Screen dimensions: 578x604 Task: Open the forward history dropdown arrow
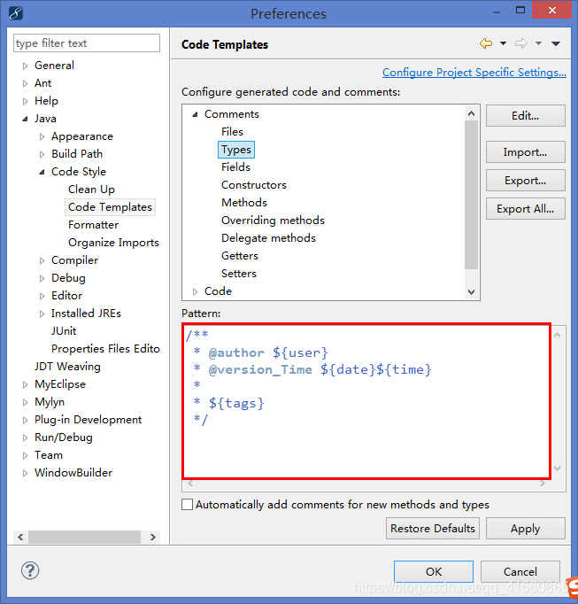(538, 43)
